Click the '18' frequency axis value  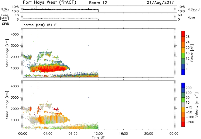[x=17, y=15]
